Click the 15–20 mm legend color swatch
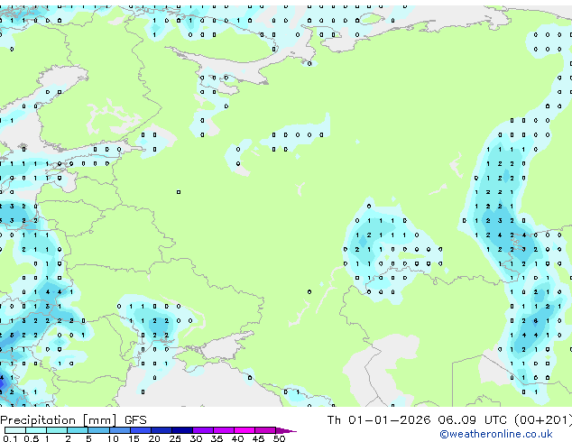 click(141, 430)
